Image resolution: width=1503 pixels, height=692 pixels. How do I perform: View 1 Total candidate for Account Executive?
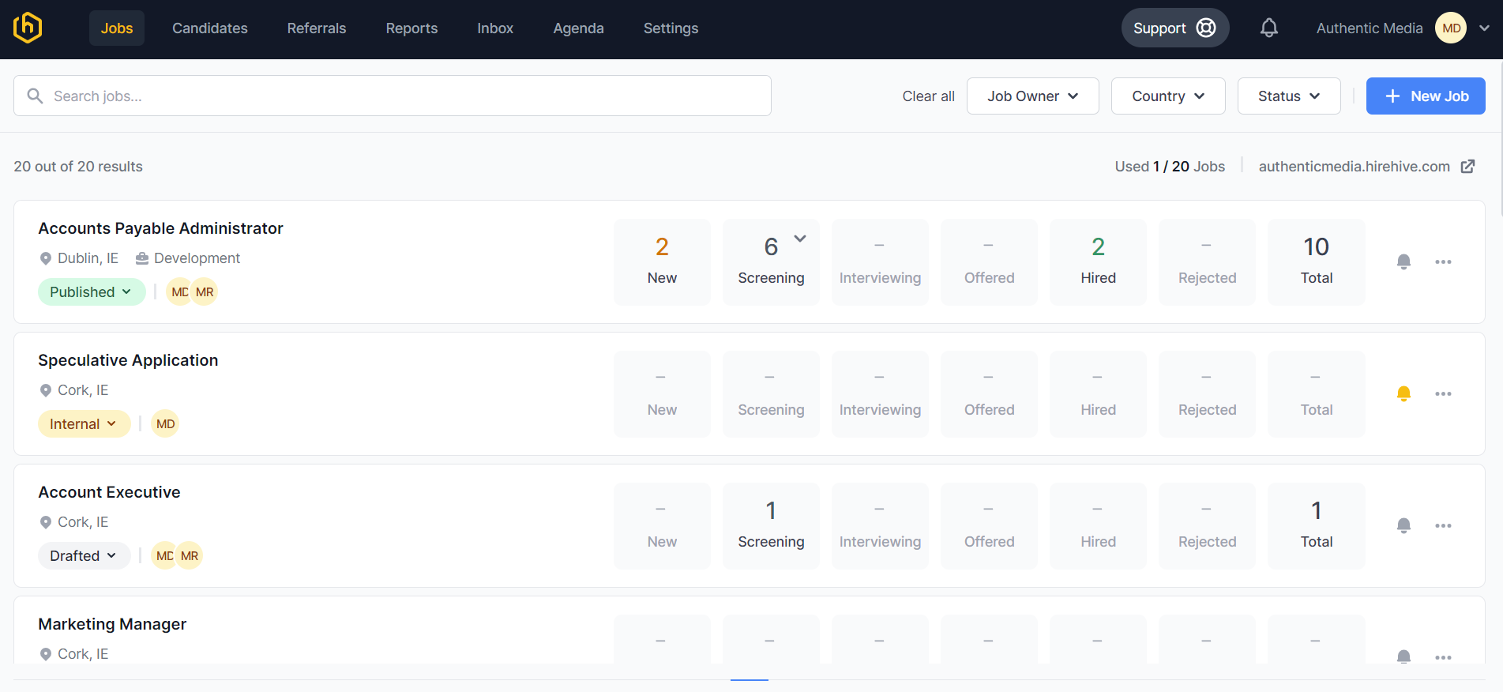coord(1316,526)
